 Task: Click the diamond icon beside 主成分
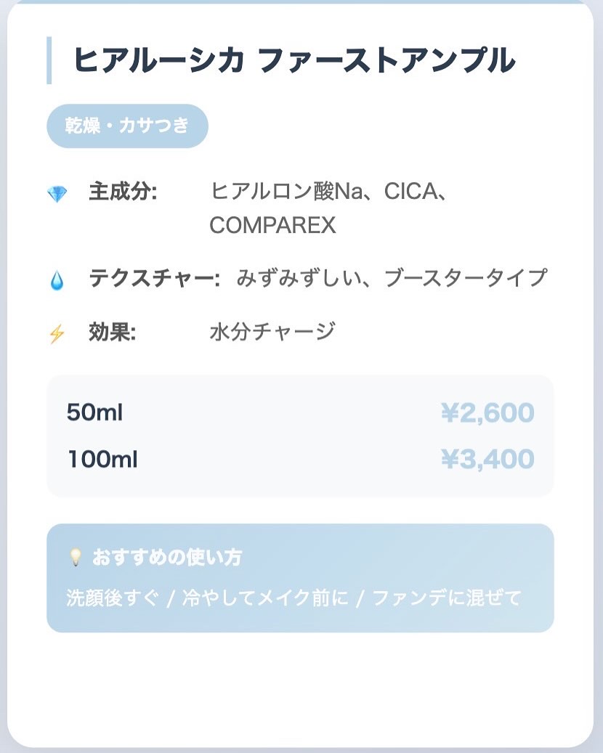tap(57, 194)
